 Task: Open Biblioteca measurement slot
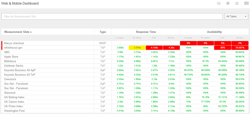point(10,61)
